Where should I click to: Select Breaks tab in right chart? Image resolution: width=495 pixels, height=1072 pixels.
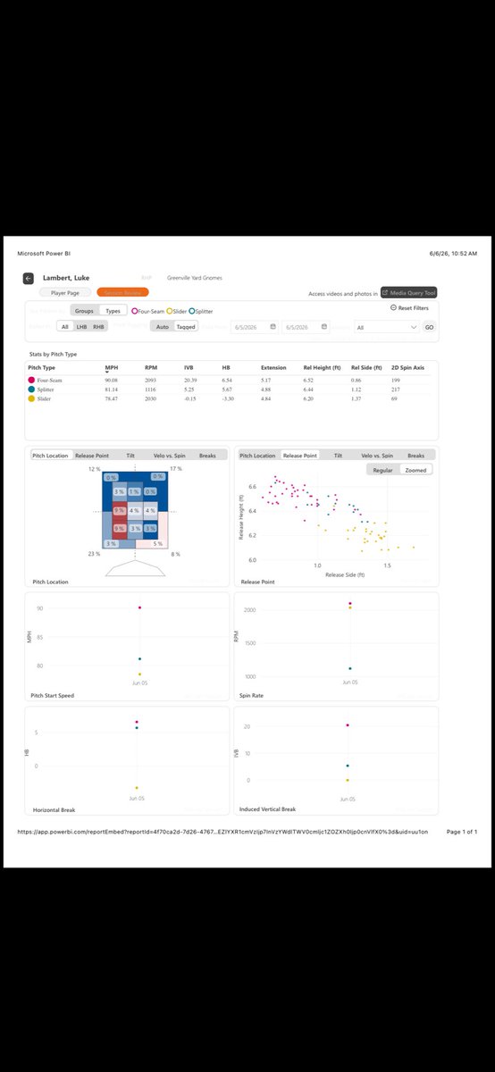[416, 456]
